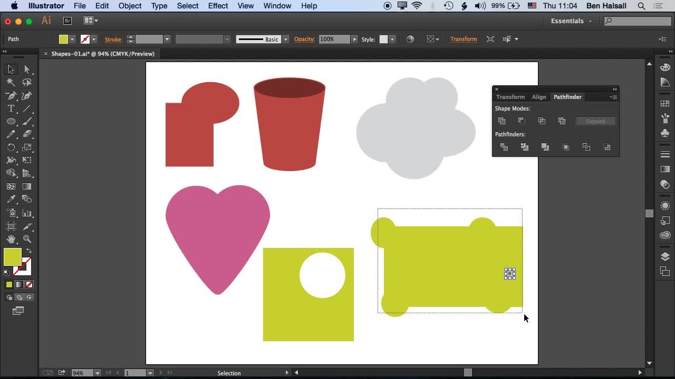The height and width of the screenshot is (379, 675).
Task: Switch to the Align tab
Action: pyautogui.click(x=539, y=97)
